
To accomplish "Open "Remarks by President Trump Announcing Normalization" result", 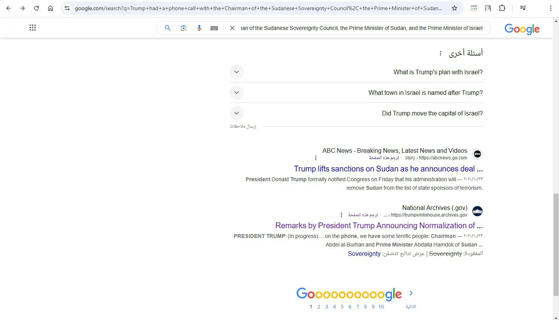I will pyautogui.click(x=379, y=226).
